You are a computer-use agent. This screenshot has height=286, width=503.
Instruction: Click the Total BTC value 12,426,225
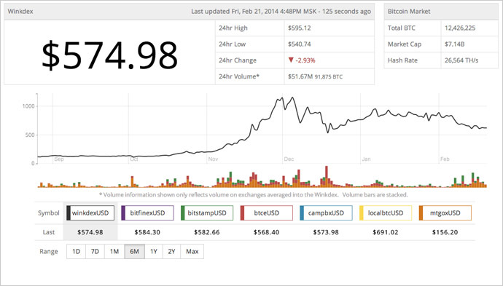point(460,28)
